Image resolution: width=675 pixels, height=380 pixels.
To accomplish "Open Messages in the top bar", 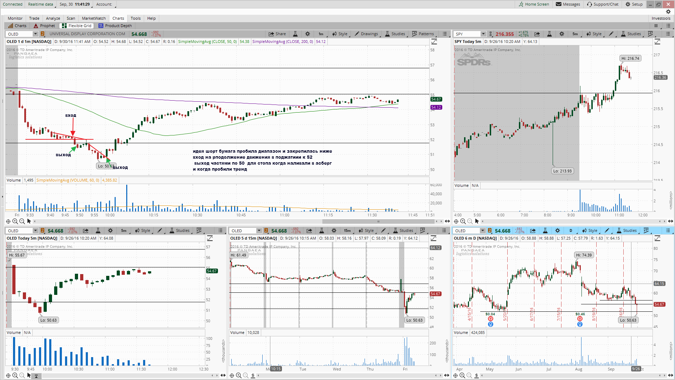I will tap(568, 4).
